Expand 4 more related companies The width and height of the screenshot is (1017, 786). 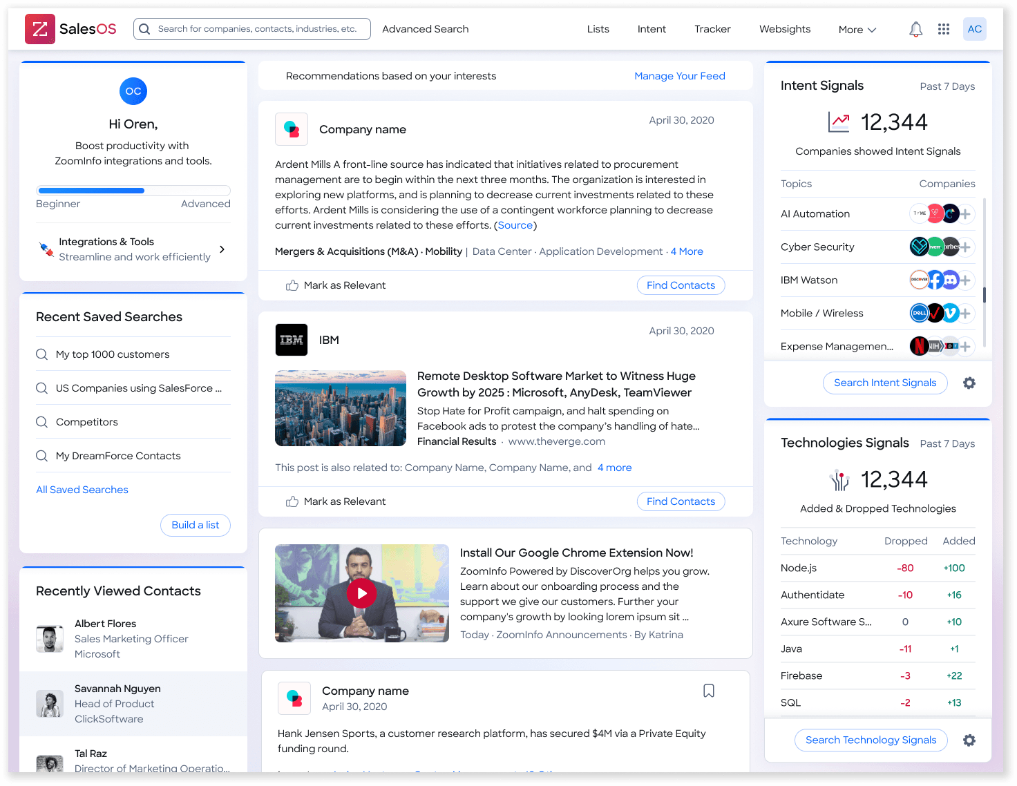point(615,468)
